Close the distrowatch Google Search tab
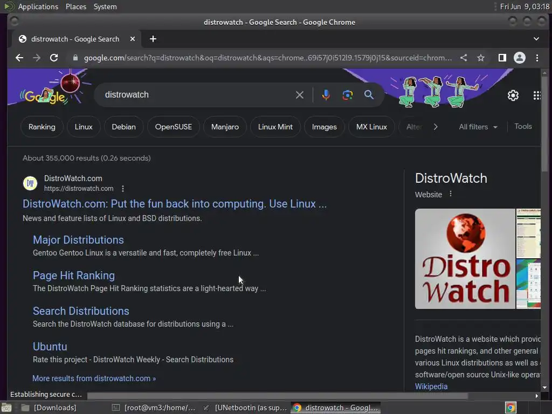 pos(133,39)
